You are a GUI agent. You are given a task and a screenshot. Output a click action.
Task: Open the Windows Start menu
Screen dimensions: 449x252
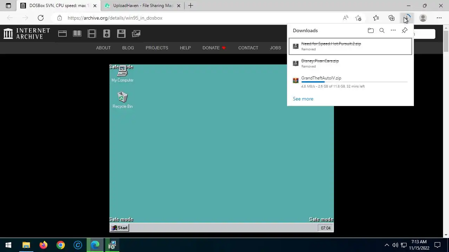8,245
